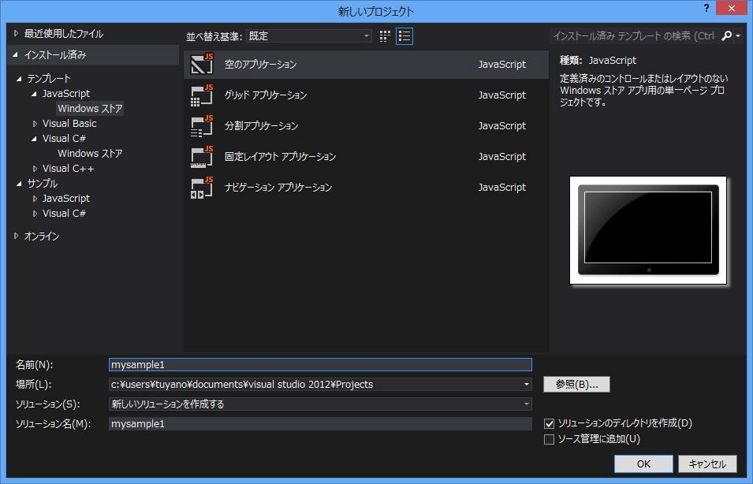Enable ソース管理に追加 checkbox
Image resolution: width=753 pixels, height=484 pixels.
point(550,439)
